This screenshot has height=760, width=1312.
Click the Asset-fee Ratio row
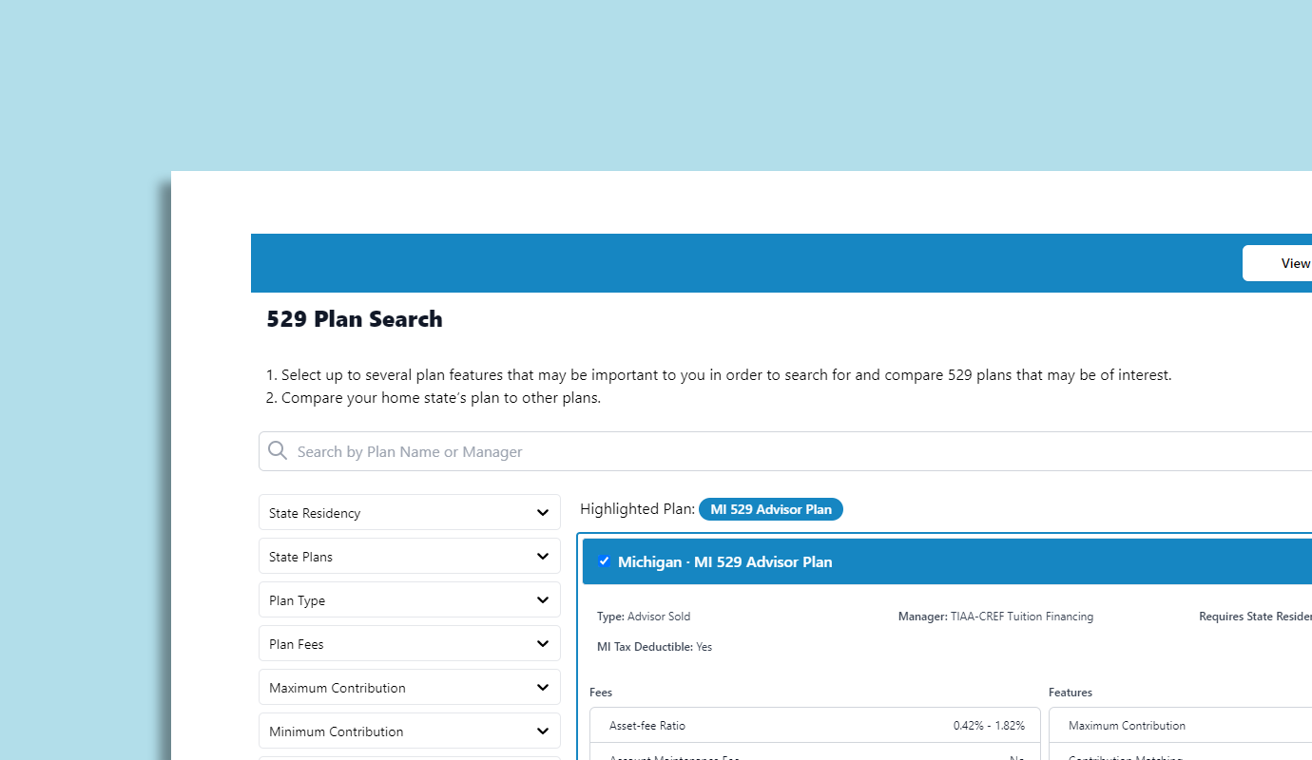pyautogui.click(x=815, y=725)
